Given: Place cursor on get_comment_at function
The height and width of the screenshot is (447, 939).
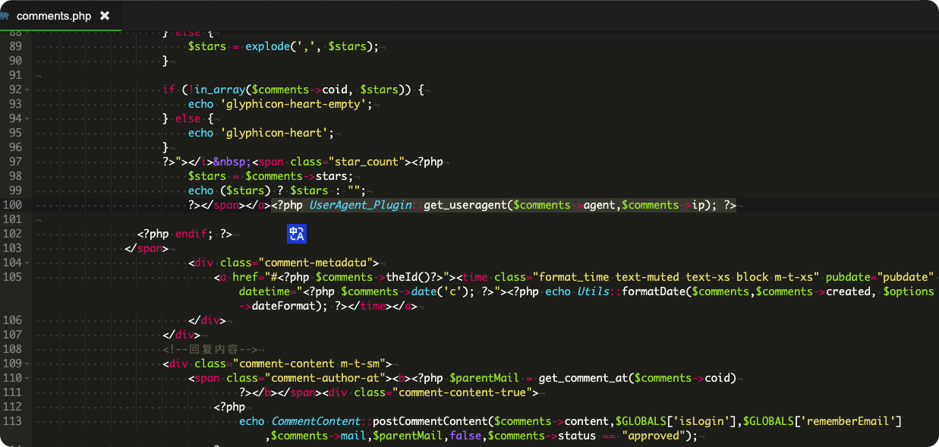Looking at the screenshot, I should point(583,378).
